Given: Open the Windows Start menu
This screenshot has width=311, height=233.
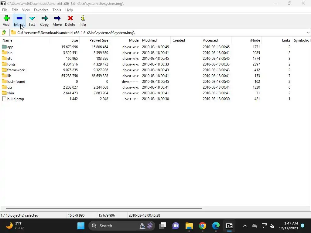Looking at the screenshot, I should click(x=81, y=226).
